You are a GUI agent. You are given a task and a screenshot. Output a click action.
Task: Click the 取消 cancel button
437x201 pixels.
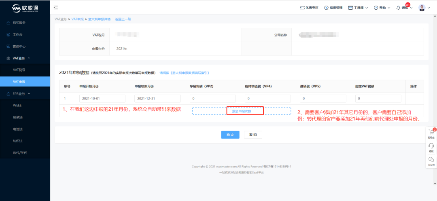click(x=253, y=135)
